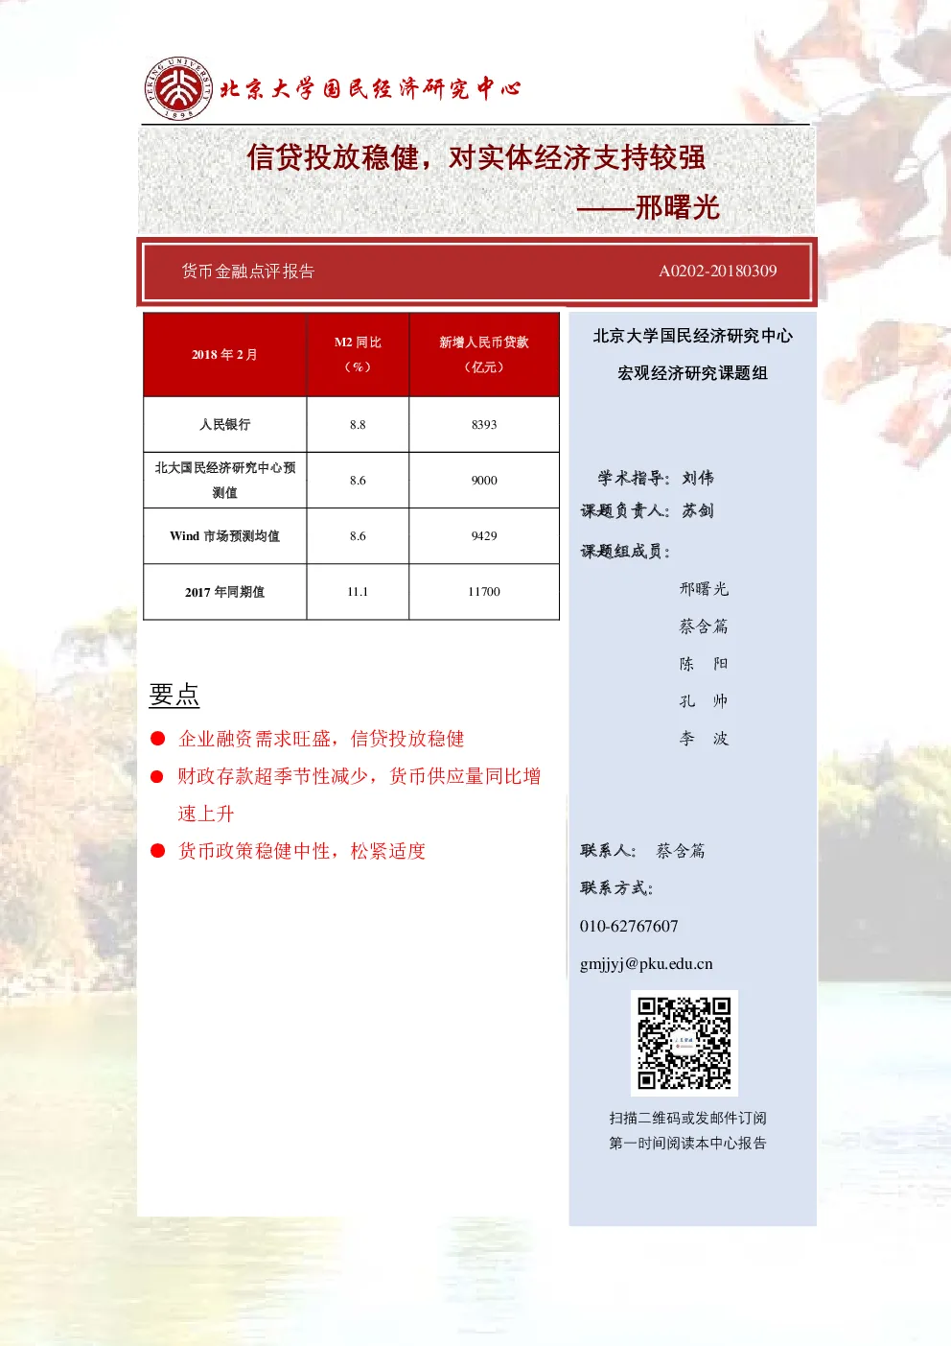This screenshot has height=1346, width=951.
Task: Click bullet point 企业融资需求旺盛，信贷投放稳健
Action: point(321,739)
